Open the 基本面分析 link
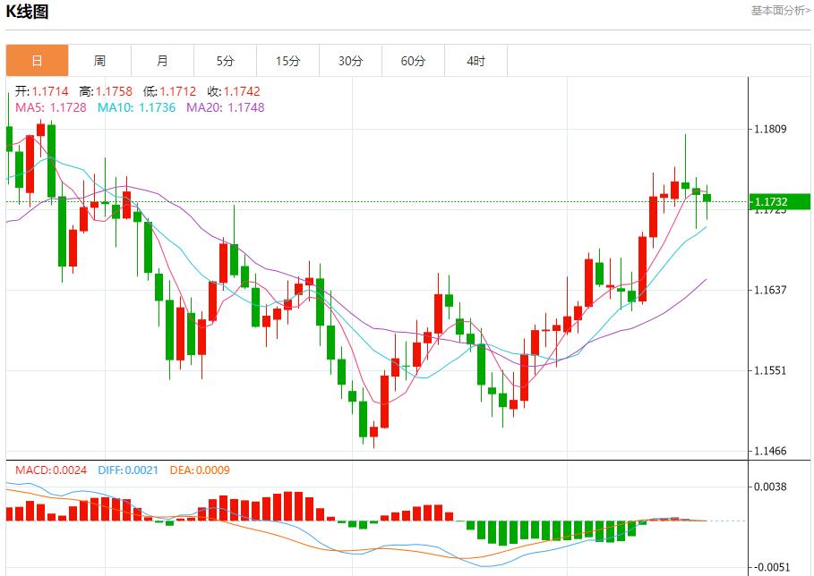 click(780, 11)
